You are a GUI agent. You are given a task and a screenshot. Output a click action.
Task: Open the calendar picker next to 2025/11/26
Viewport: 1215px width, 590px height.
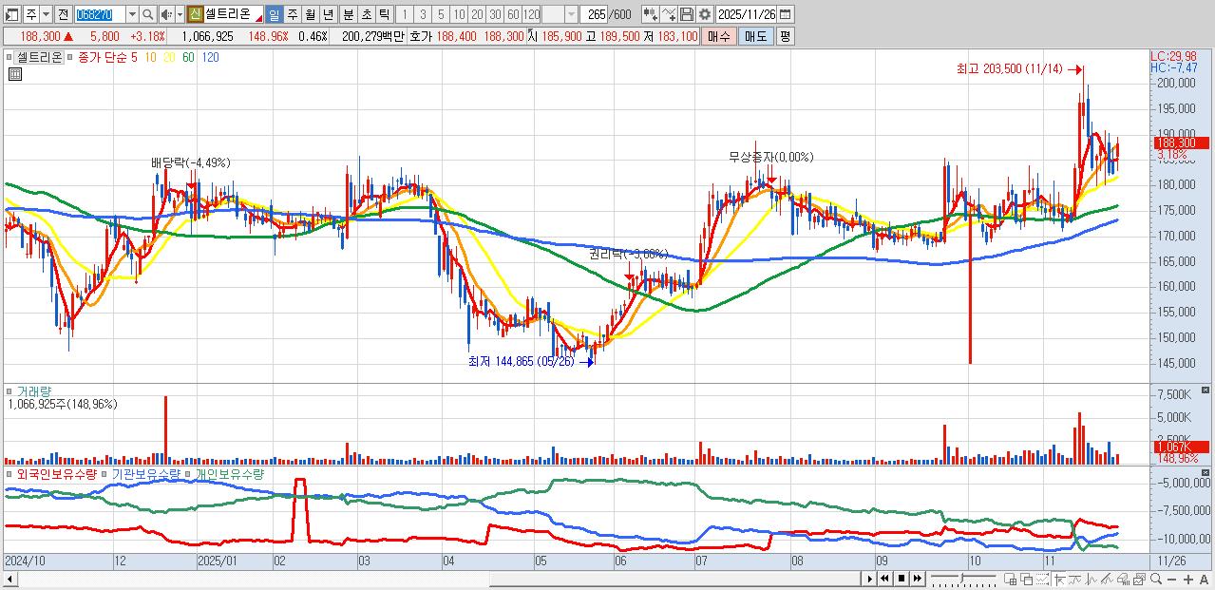pyautogui.click(x=785, y=14)
